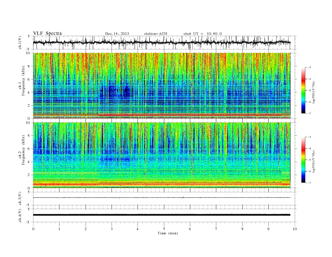Screen dimensions: 332x257
Task: Click the red low-frequency band in ch.2 spectrogram
Action: pos(161,184)
